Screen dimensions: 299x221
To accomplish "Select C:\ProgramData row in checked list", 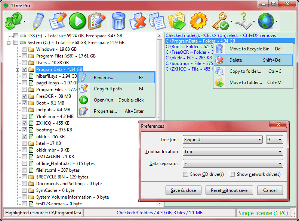I will coord(230,41).
